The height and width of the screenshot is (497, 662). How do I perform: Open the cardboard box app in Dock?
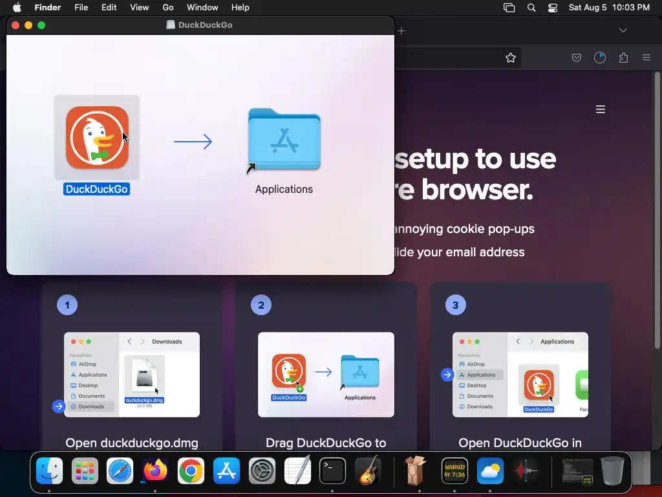point(416,471)
